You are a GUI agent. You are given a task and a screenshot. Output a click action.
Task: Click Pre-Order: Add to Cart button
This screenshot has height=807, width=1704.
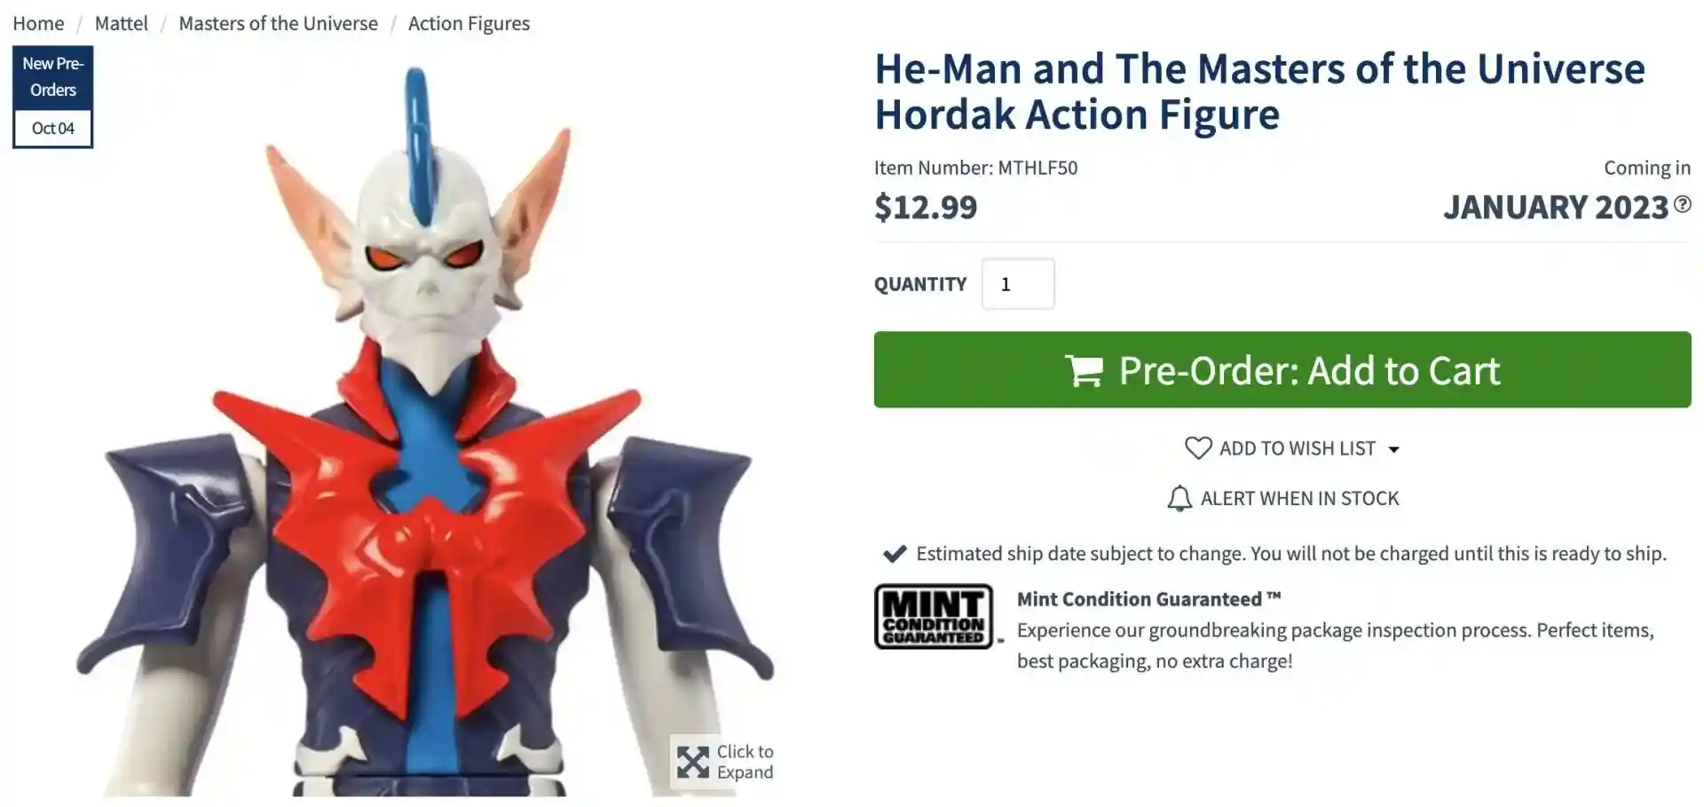click(1282, 370)
